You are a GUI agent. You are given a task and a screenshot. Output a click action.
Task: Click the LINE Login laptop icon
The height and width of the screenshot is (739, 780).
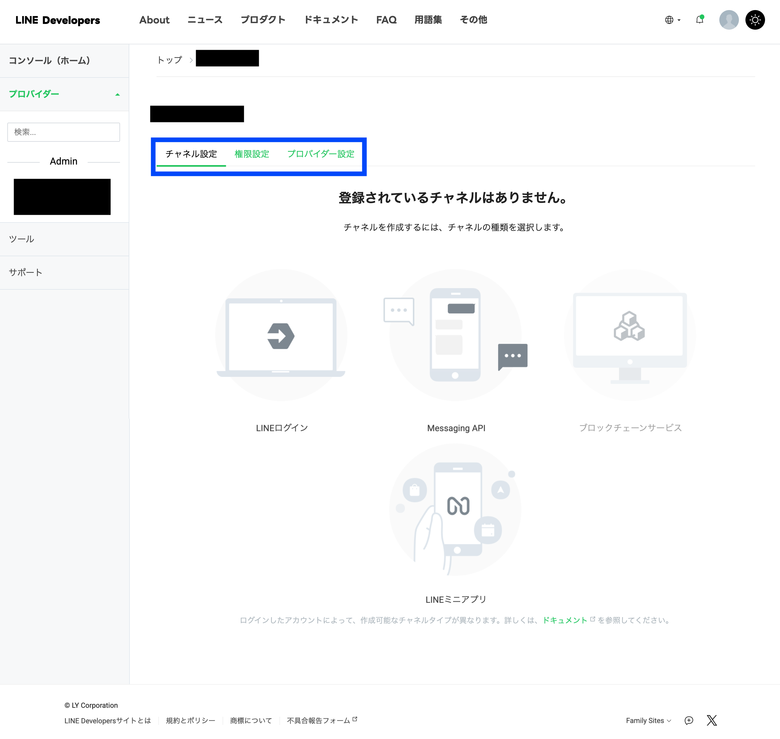281,335
